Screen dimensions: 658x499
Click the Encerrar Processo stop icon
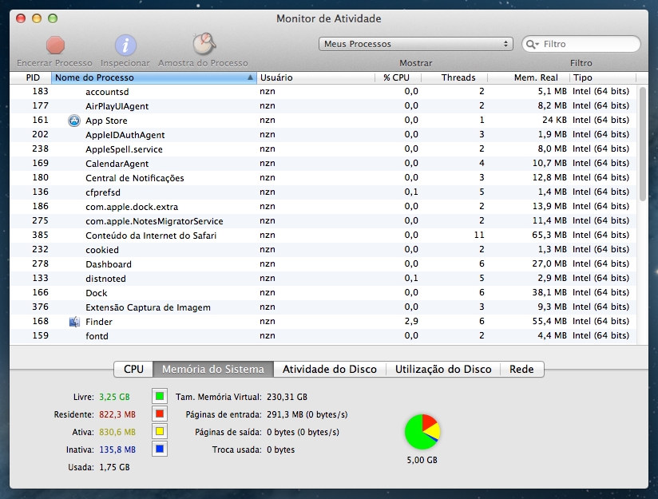[55, 45]
